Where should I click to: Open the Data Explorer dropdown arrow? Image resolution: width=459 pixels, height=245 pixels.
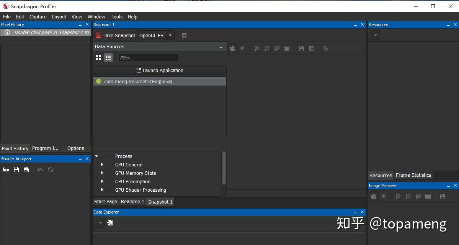pyautogui.click(x=100, y=223)
